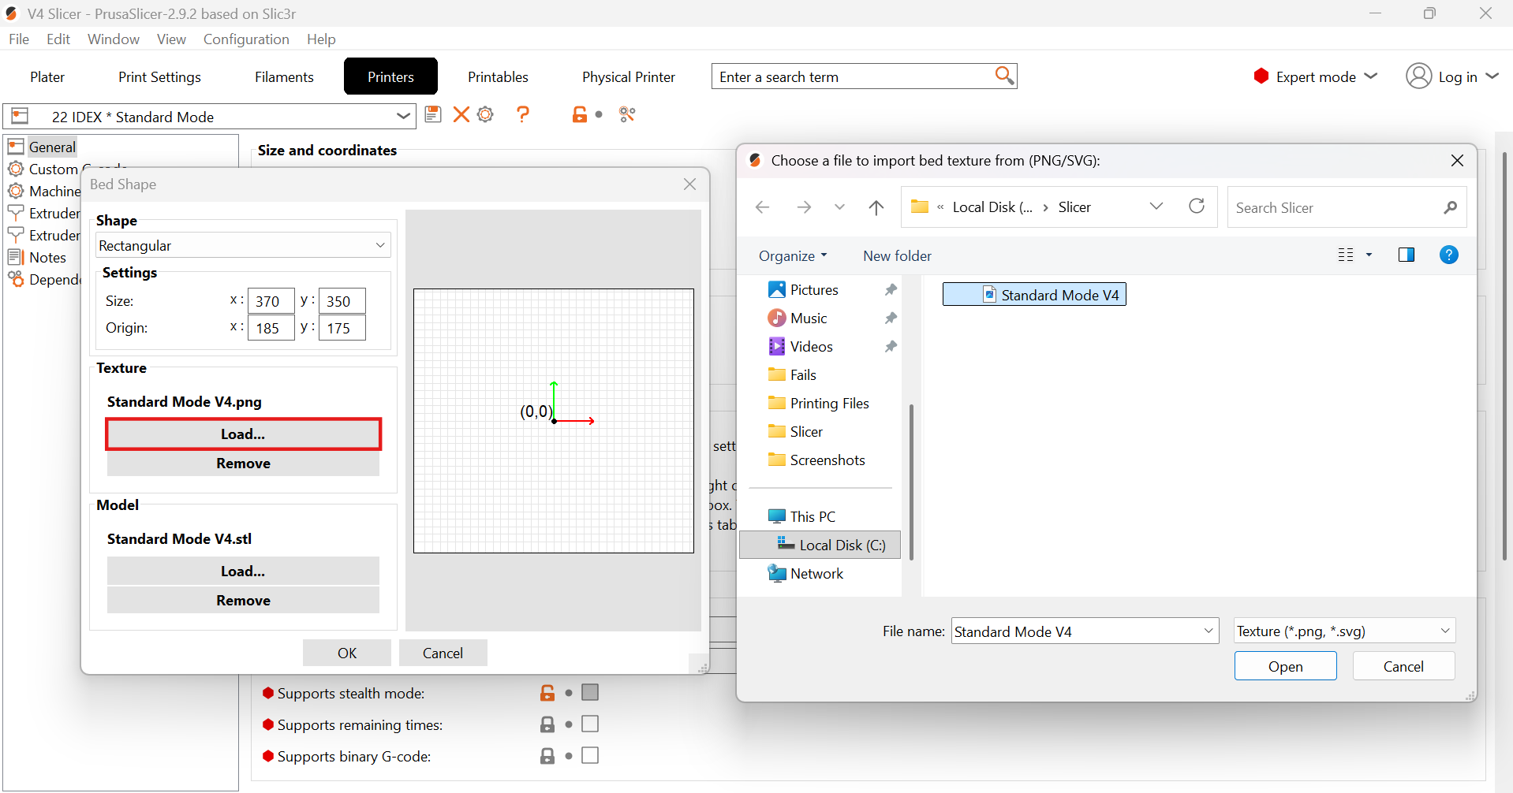
Task: Click the padlock next to Supports remaining times
Action: tap(547, 724)
